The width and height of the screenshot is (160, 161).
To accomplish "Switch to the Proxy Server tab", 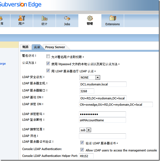I will tap(55, 47).
